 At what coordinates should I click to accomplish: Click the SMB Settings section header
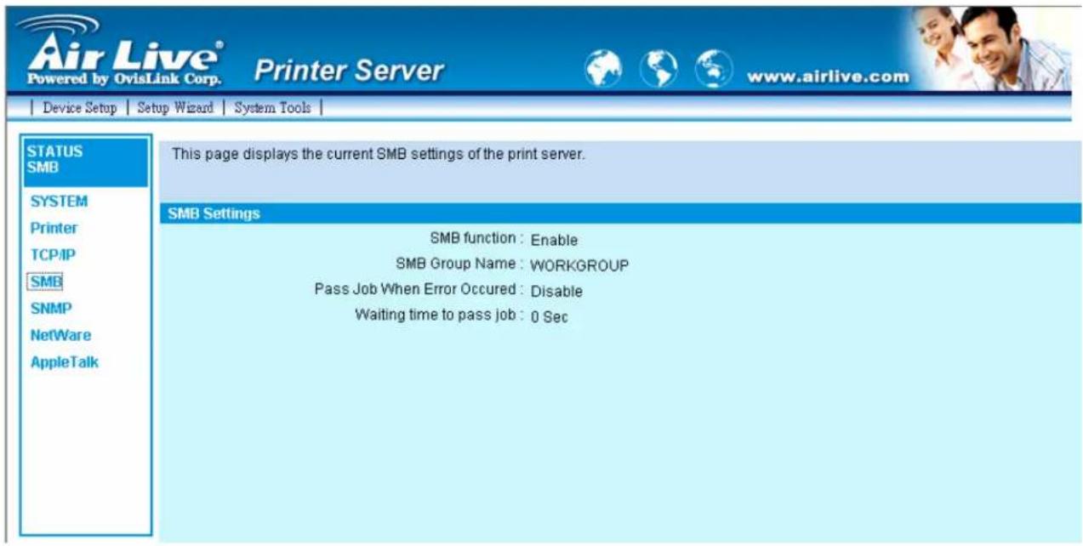(x=619, y=213)
